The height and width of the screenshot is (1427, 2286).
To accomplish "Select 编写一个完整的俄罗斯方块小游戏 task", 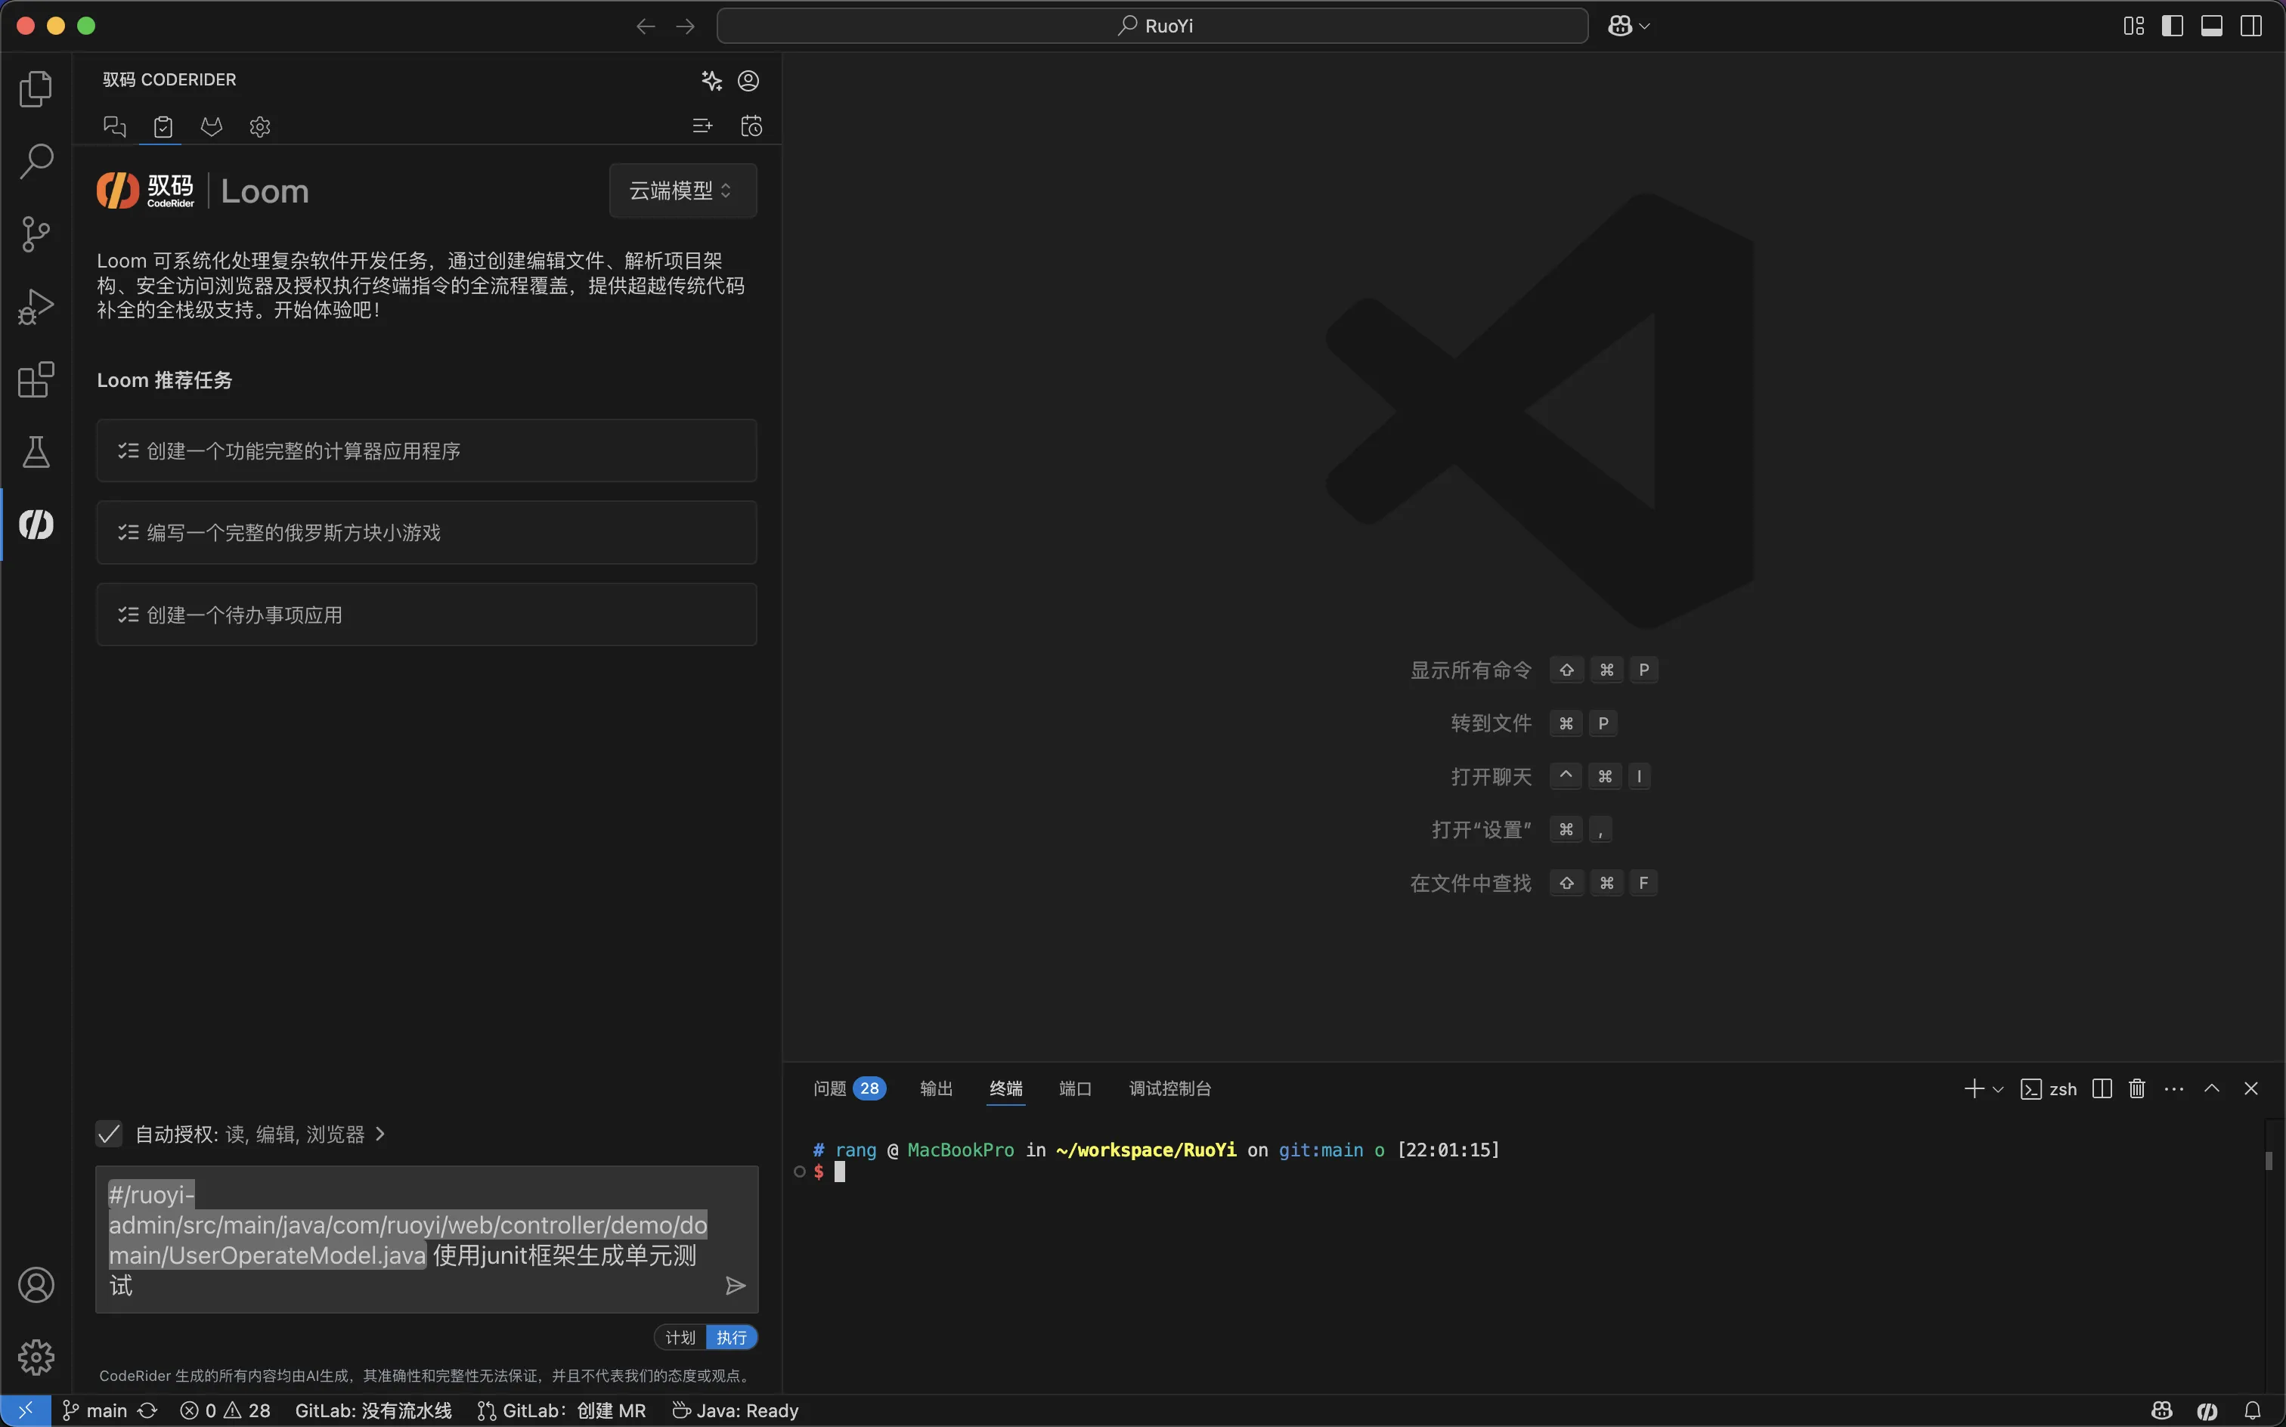I will click(426, 534).
